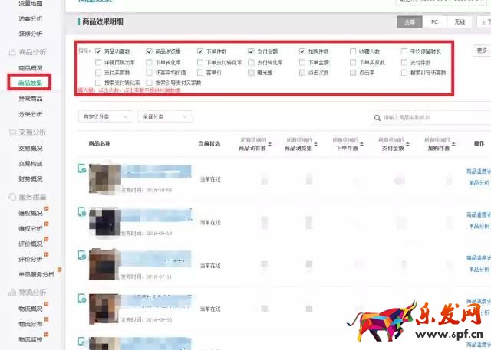This screenshot has height=350, width=491.
Task: Expand the 全部分类 dropdown
Action: [162, 117]
